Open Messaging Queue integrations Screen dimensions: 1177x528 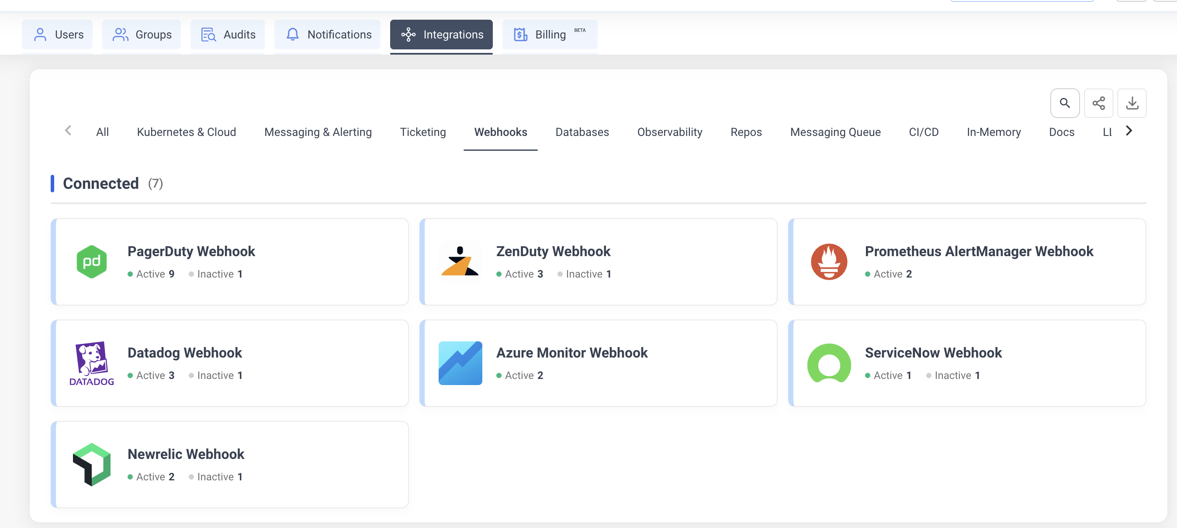coord(835,132)
